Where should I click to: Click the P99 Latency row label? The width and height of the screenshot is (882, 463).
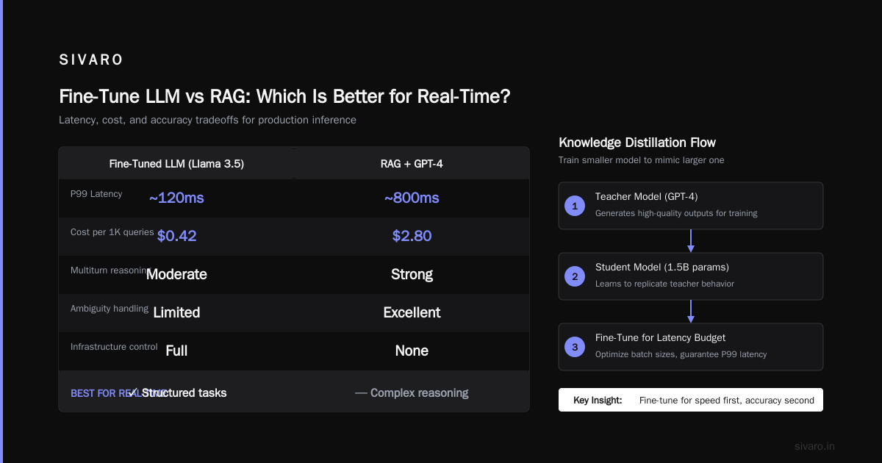click(96, 194)
